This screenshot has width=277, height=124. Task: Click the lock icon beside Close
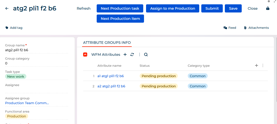tap(268, 8)
